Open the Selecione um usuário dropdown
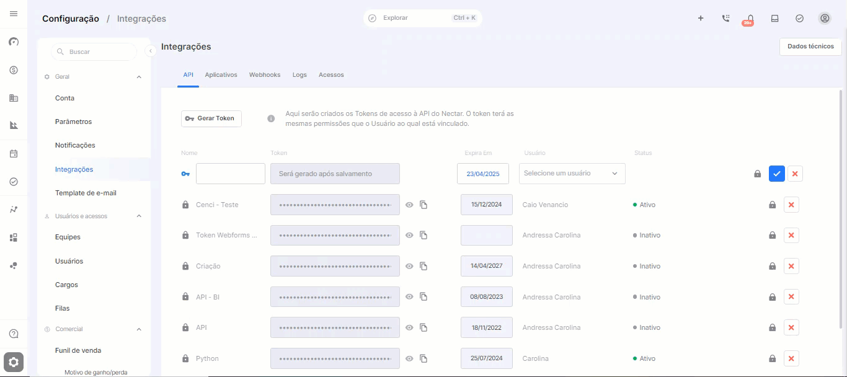Viewport: 847px width, 377px height. [x=572, y=174]
